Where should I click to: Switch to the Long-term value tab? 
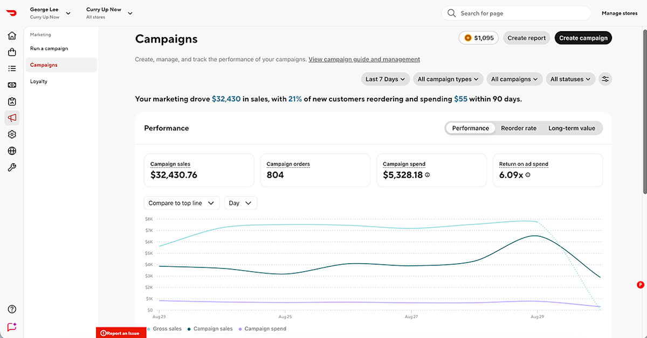click(x=572, y=128)
